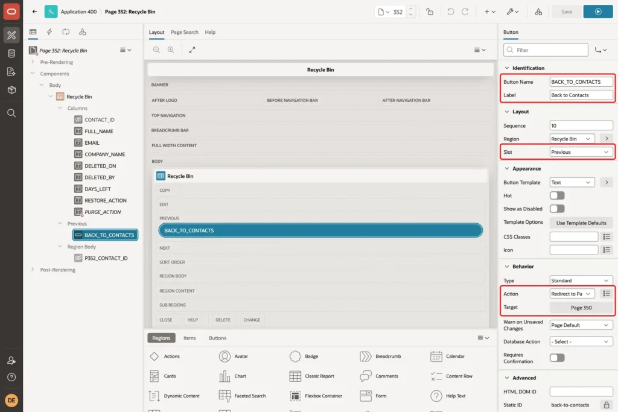Screen dimensions: 618x412
Task: Go to Region using arrow button
Action: click(606, 139)
